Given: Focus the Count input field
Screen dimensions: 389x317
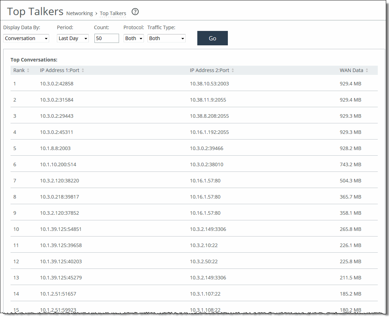Looking at the screenshot, I should [106, 38].
